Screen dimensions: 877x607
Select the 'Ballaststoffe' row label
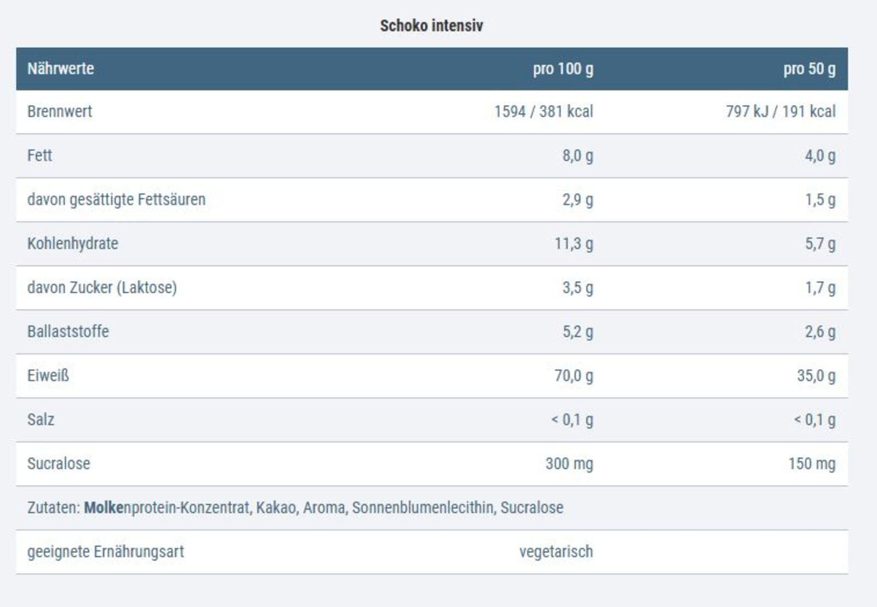68,331
